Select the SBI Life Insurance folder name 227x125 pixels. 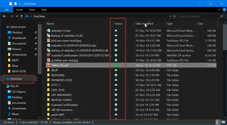click(x=62, y=110)
